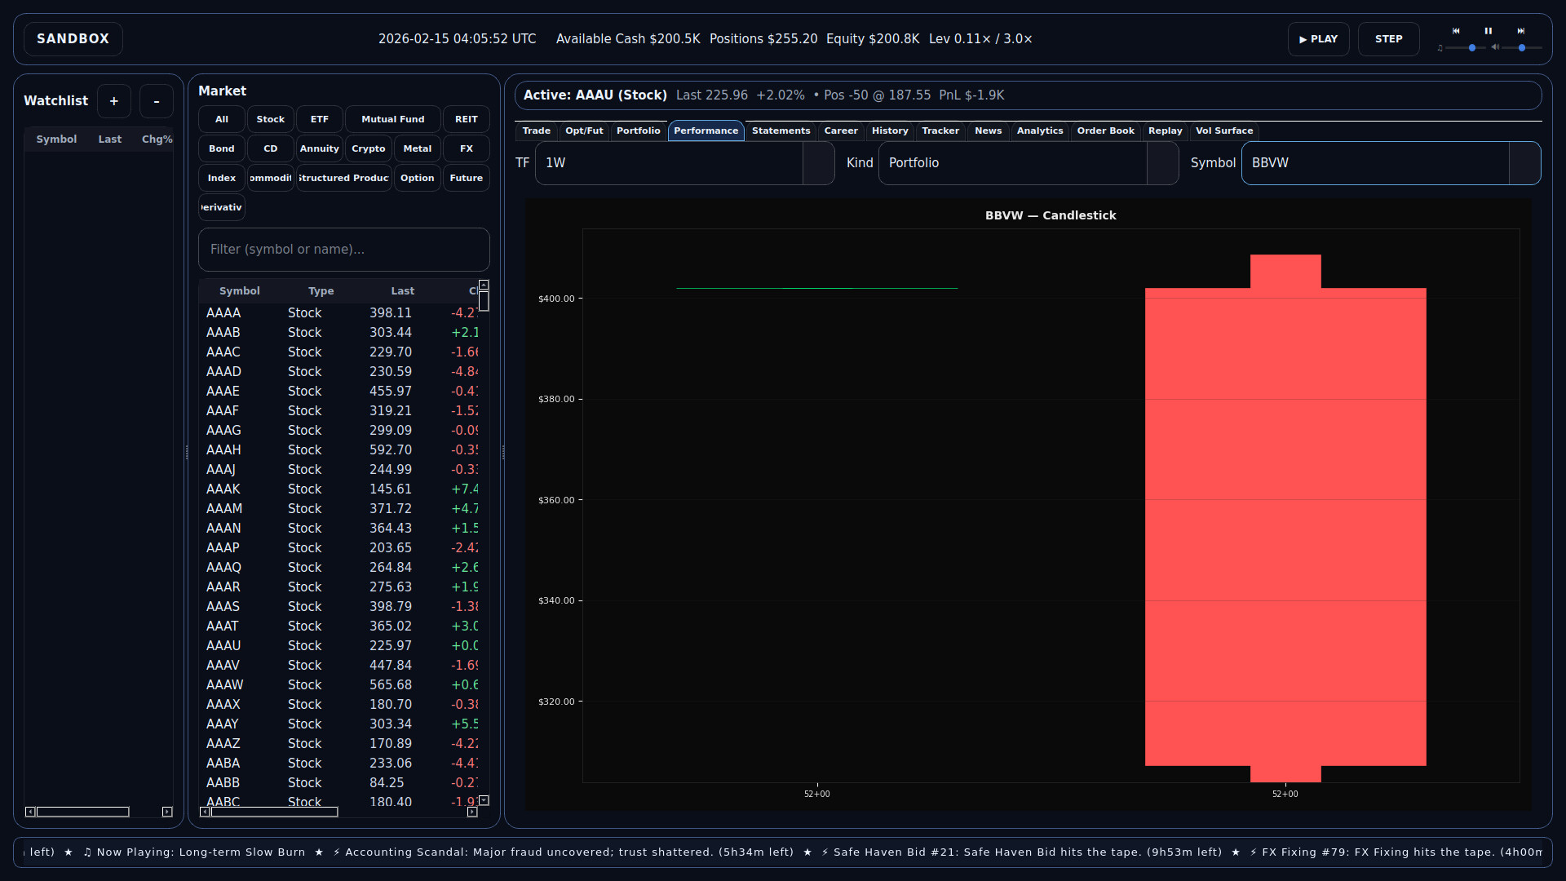
Task: Click the symbol filter input field
Action: (343, 249)
